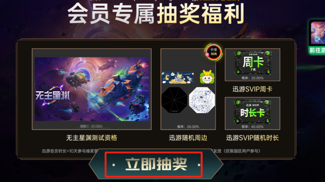Click the 价值50元 value badge
This screenshot has height=182, width=325.
click(213, 52)
